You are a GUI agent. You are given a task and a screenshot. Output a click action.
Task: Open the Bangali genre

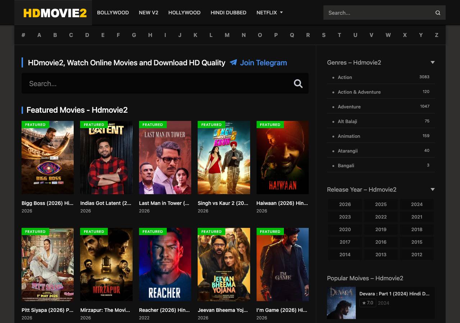(x=346, y=165)
